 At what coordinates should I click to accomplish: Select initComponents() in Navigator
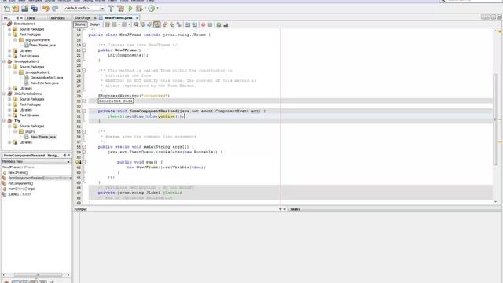(x=20, y=183)
